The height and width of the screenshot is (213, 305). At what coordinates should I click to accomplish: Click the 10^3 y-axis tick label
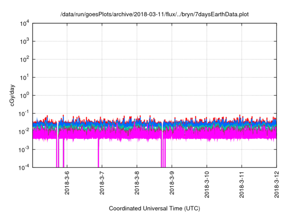[x=24, y=41]
